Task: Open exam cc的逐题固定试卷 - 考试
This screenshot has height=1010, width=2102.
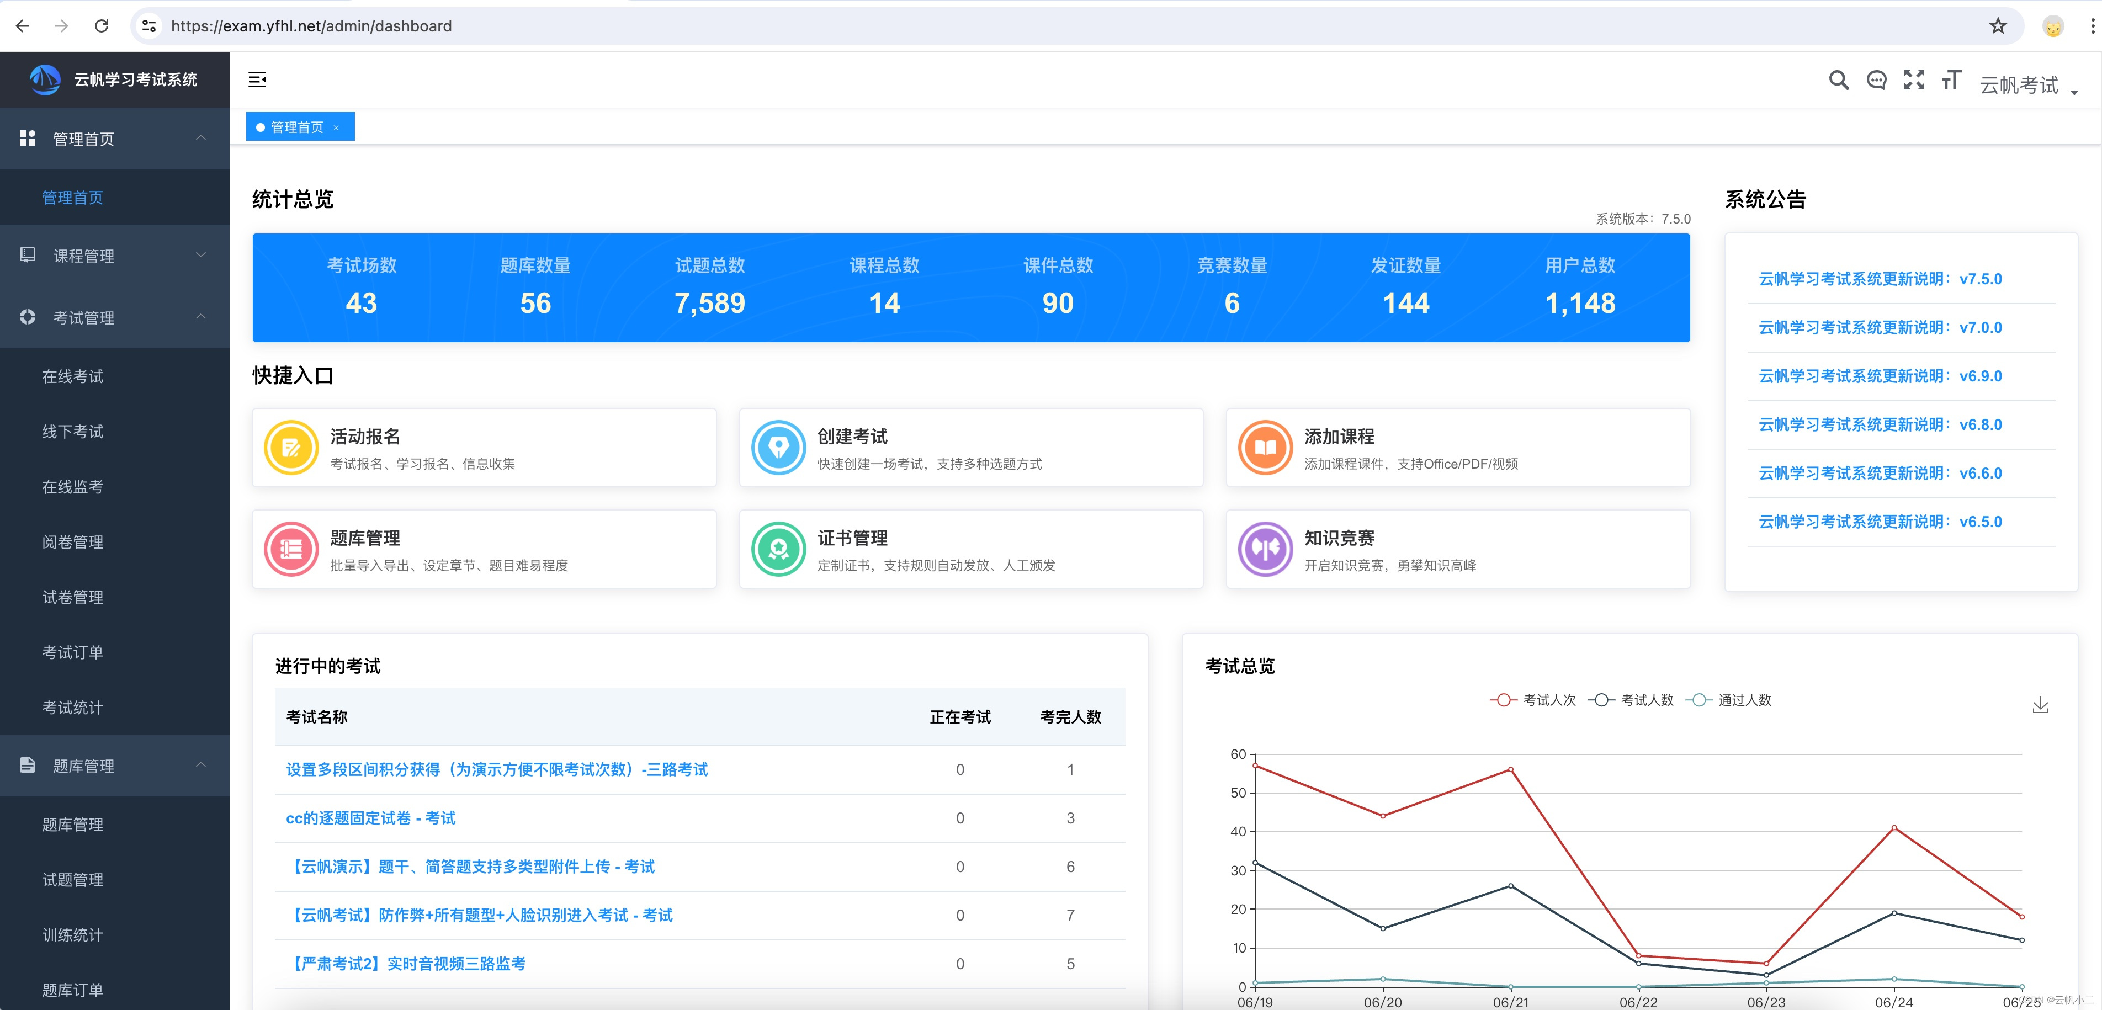Action: coord(370,817)
